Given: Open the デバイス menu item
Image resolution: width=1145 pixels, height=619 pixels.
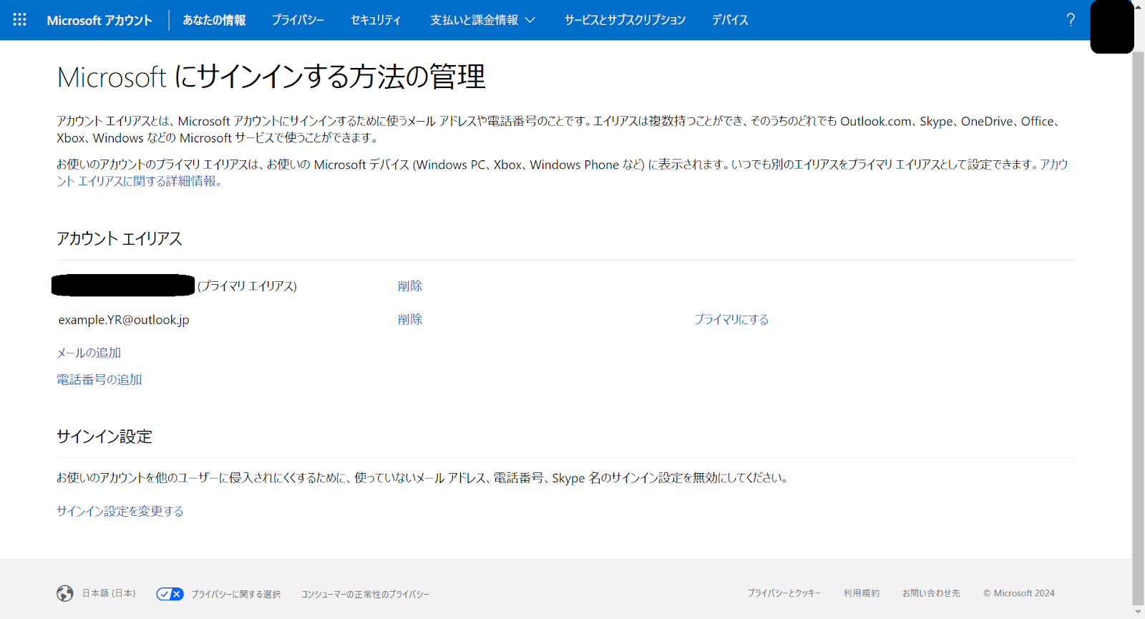Looking at the screenshot, I should (730, 20).
